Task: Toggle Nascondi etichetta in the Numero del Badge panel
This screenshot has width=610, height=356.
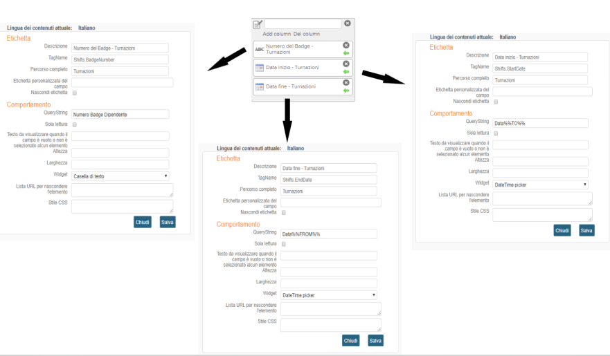Action: point(75,93)
